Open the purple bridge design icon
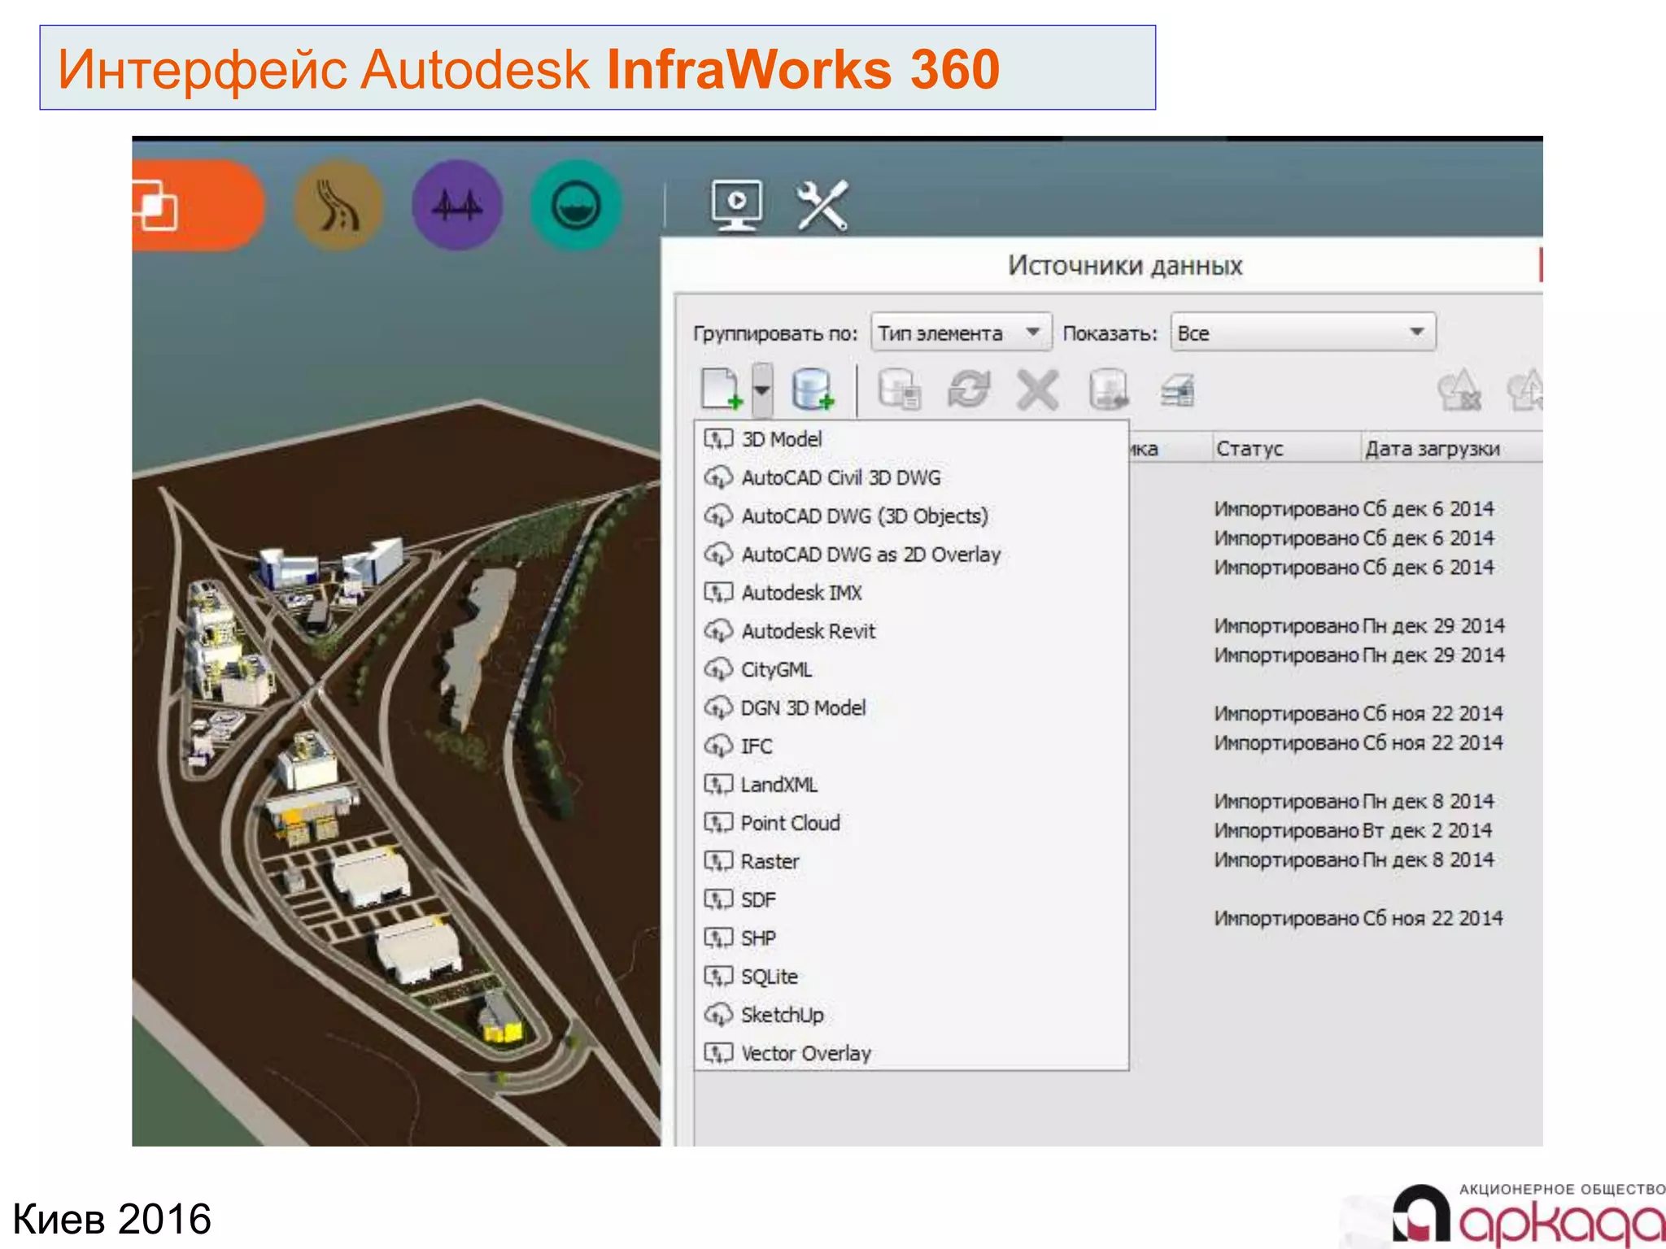The height and width of the screenshot is (1249, 1666). [x=457, y=205]
